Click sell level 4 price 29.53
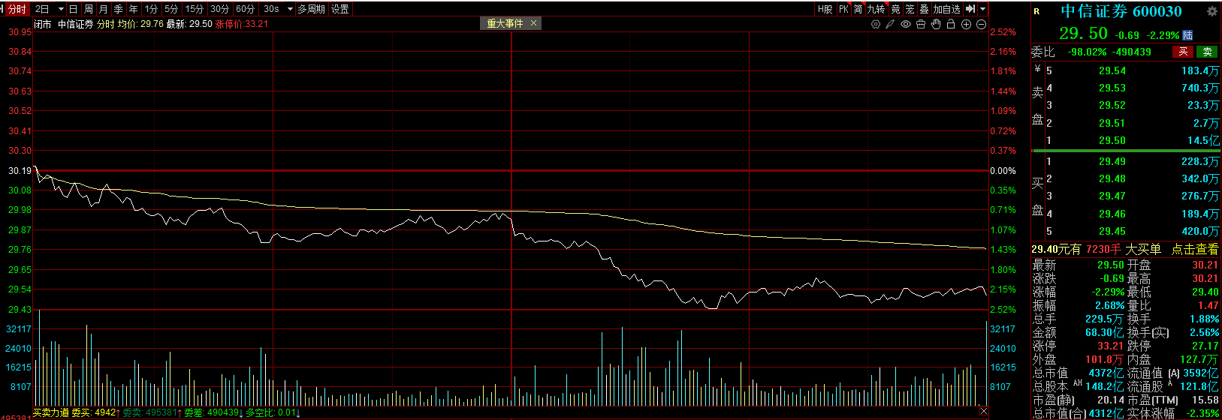This screenshot has width=1222, height=420. pyautogui.click(x=1112, y=88)
